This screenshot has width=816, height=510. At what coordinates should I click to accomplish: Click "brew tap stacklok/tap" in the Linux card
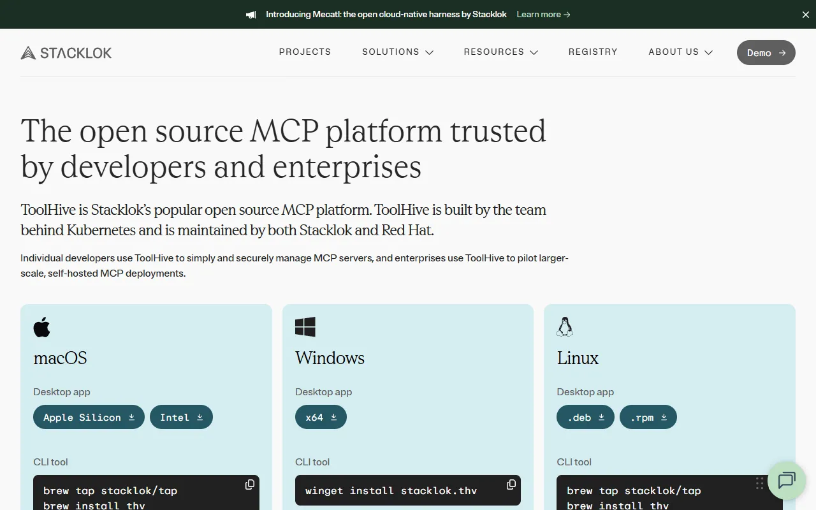(634, 491)
